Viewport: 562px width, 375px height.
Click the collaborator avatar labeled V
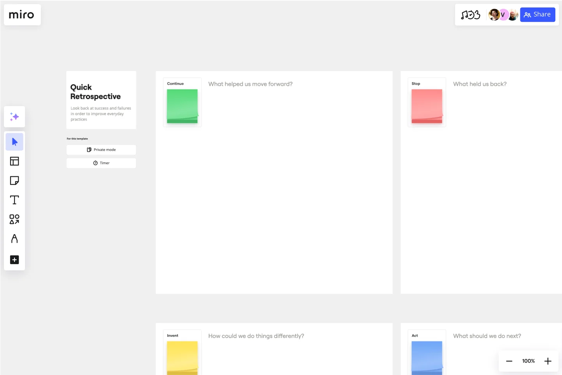(x=503, y=15)
